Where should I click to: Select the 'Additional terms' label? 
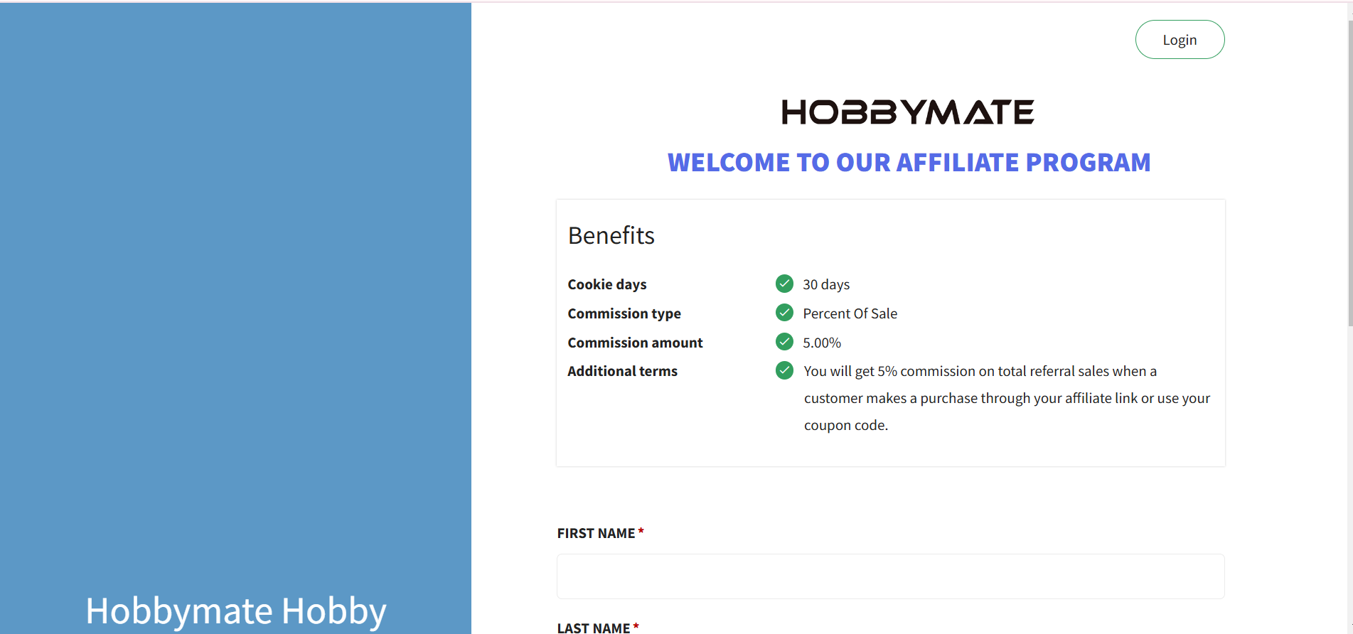[x=622, y=371]
